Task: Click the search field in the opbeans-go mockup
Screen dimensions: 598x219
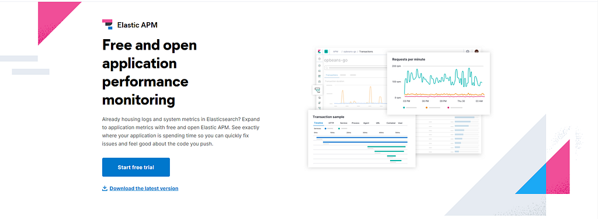Action: click(x=356, y=68)
